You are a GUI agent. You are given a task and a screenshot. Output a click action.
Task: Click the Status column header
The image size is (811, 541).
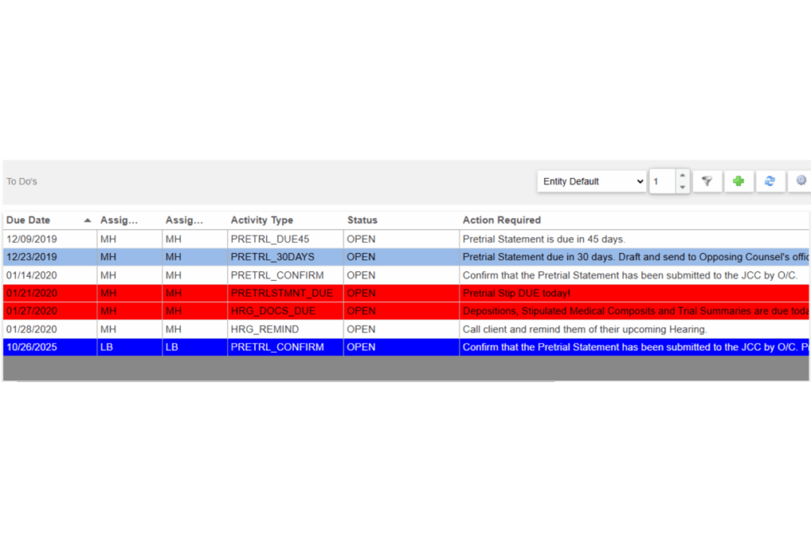tap(362, 220)
